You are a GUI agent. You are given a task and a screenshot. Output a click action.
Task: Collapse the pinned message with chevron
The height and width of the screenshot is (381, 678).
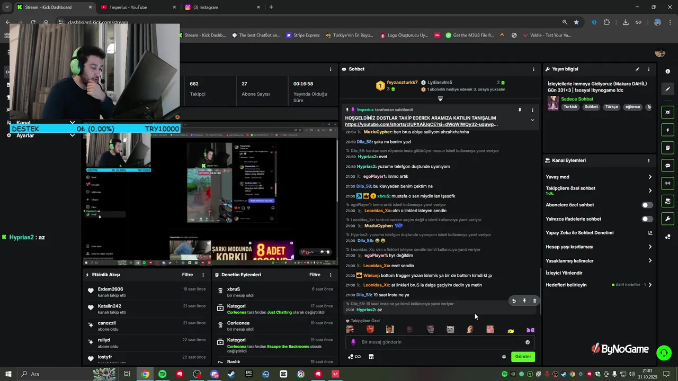click(x=532, y=120)
